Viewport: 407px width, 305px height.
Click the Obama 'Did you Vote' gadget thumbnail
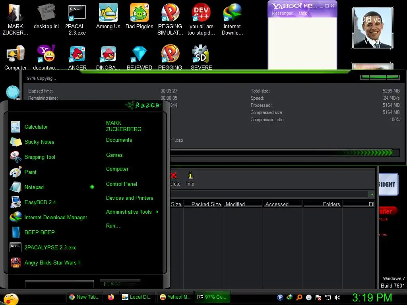373,28
